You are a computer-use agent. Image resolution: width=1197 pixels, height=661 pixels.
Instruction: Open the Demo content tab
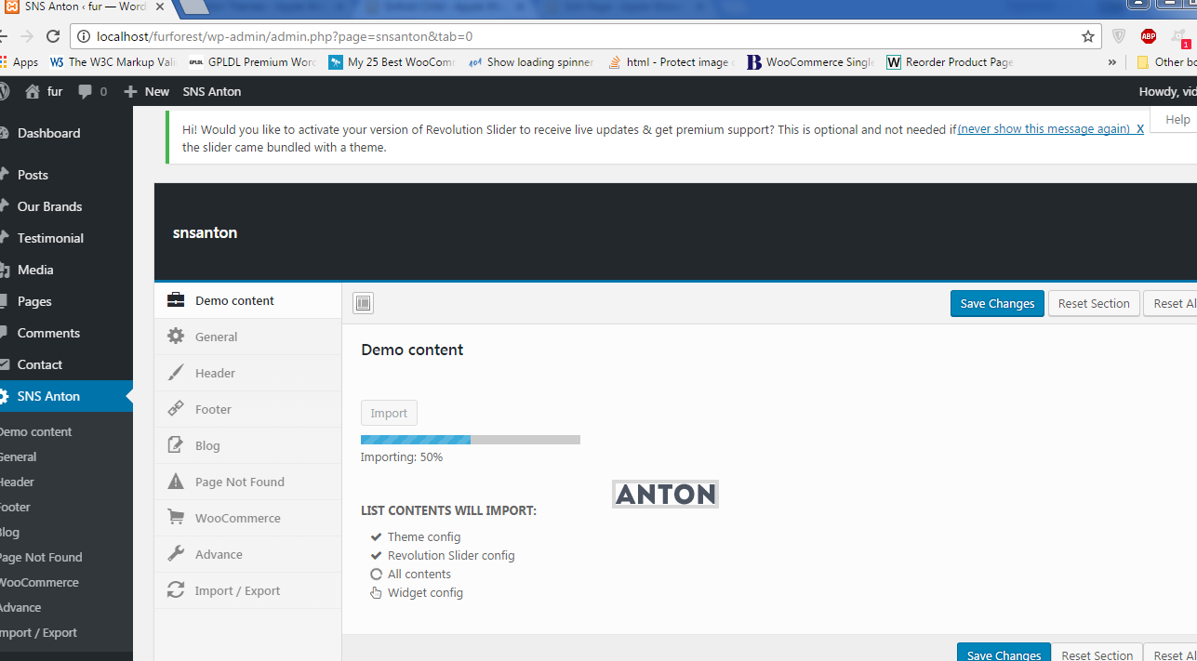(234, 300)
